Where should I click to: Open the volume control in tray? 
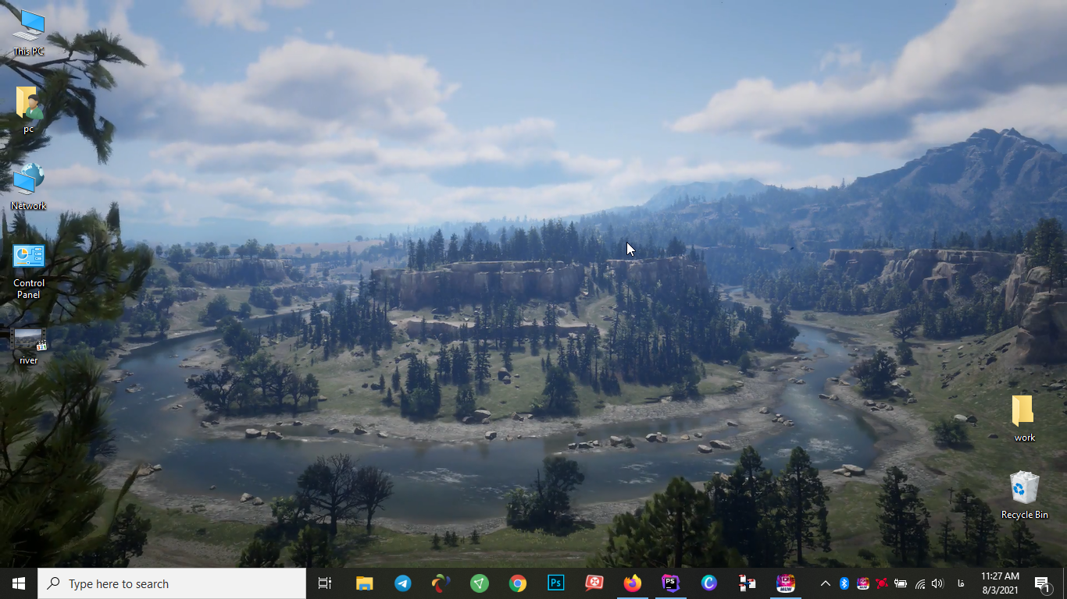coord(937,583)
